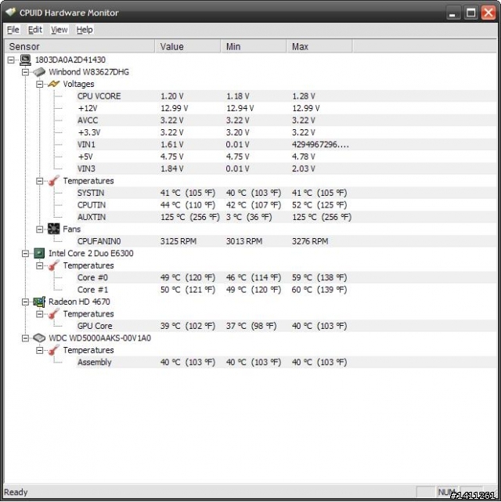This screenshot has height=502, width=501.
Task: Click the thermometer icon under Radeon HD 4670
Action: [x=53, y=314]
